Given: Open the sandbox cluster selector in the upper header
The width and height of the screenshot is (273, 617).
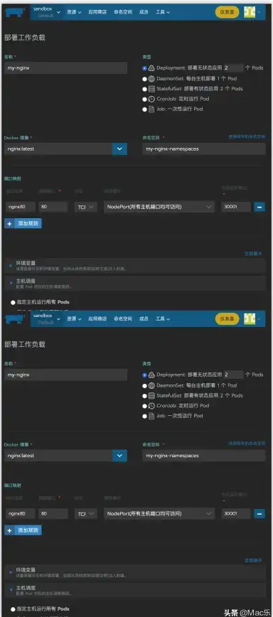Looking at the screenshot, I should pos(47,12).
